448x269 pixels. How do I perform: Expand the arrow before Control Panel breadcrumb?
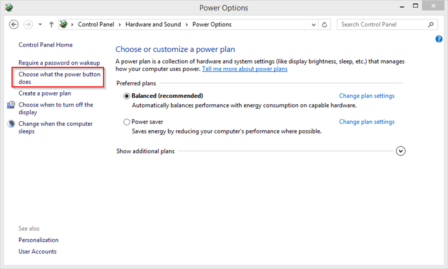click(x=73, y=25)
